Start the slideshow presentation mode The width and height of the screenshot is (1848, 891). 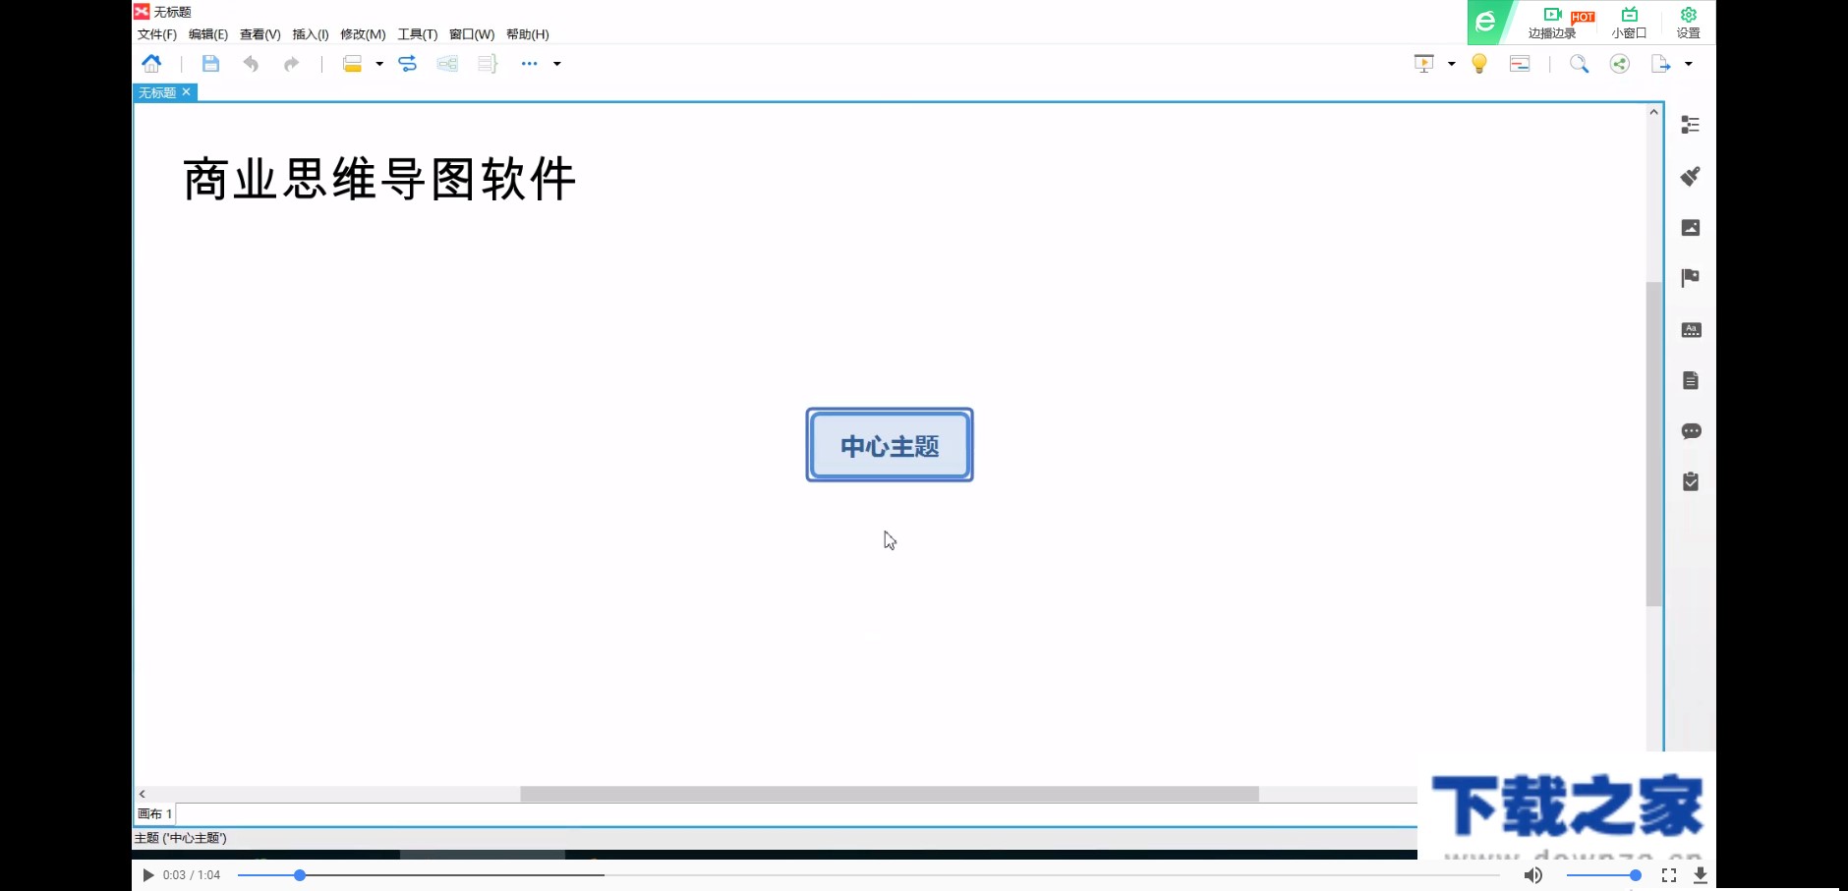(1424, 63)
